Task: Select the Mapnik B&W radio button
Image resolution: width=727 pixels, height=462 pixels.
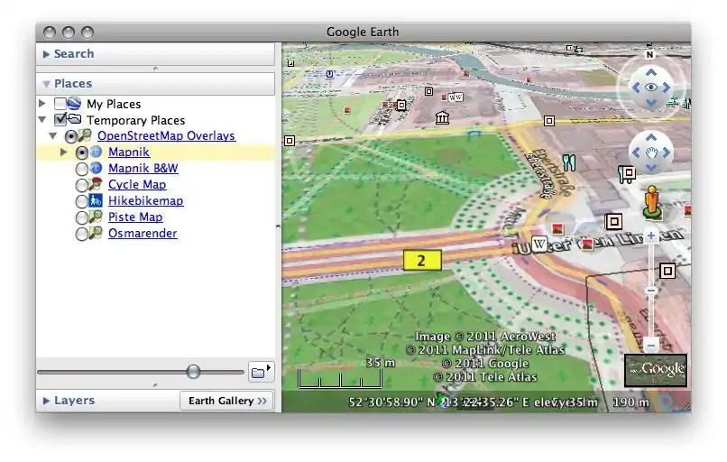Action: click(x=82, y=169)
